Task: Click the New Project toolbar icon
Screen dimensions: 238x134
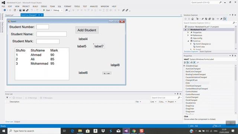Action: click(x=15, y=10)
